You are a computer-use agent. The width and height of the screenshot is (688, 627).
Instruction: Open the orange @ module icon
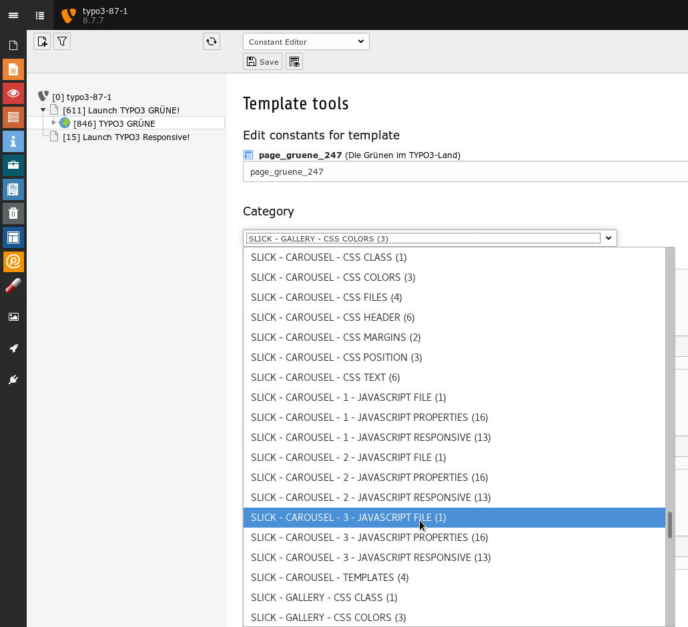[x=13, y=261]
